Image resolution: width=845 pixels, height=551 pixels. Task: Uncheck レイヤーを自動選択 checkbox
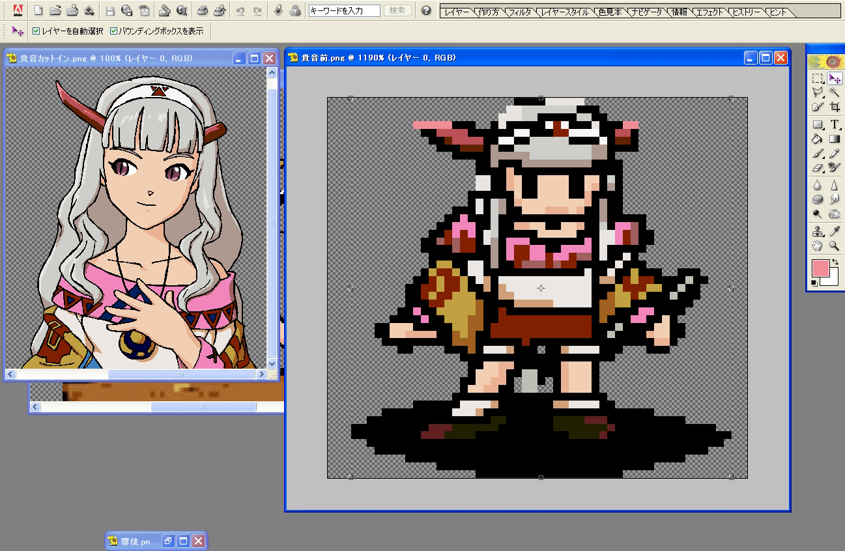click(x=36, y=31)
